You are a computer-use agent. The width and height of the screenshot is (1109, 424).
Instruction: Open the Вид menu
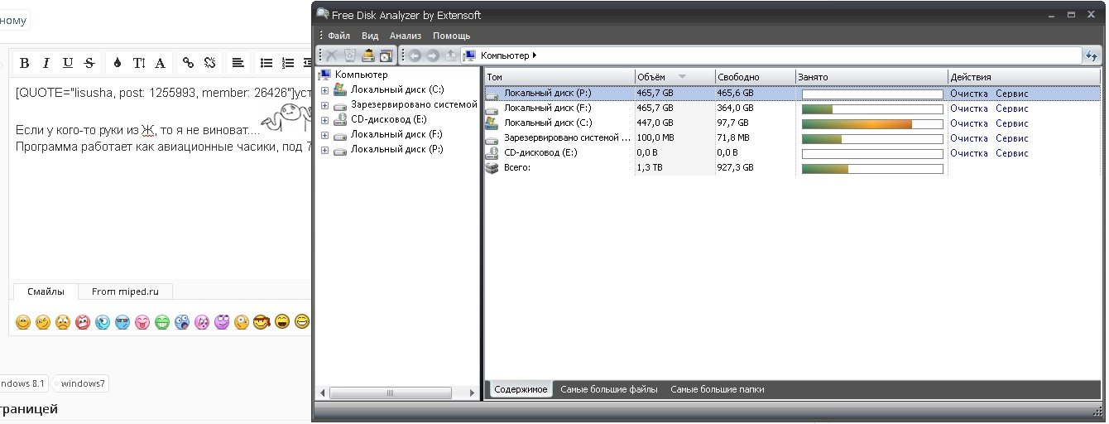coord(370,36)
